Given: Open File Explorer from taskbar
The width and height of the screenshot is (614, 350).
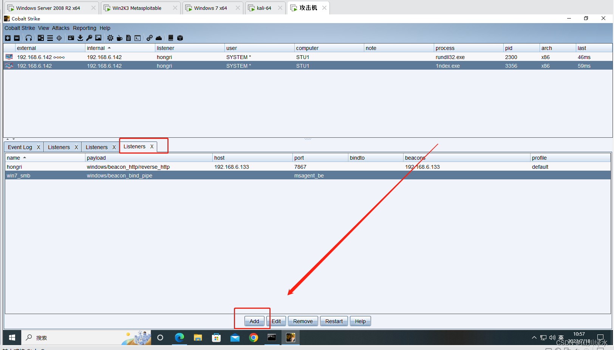Looking at the screenshot, I should click(x=198, y=338).
